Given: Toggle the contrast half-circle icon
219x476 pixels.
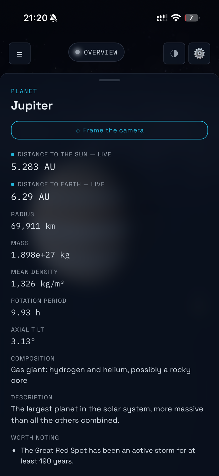Looking at the screenshot, I should 174,53.
